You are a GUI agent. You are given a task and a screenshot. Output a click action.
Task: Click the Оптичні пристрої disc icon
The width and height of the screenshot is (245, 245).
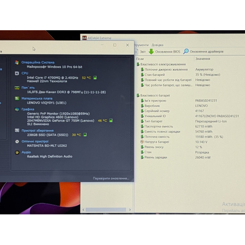pos(17,142)
